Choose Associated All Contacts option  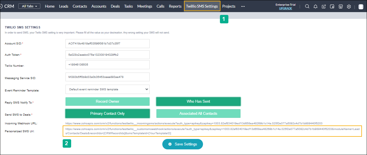(x=198, y=113)
